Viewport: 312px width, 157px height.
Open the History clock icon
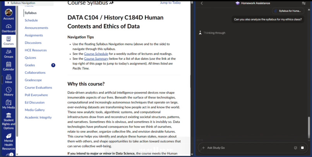9,90
